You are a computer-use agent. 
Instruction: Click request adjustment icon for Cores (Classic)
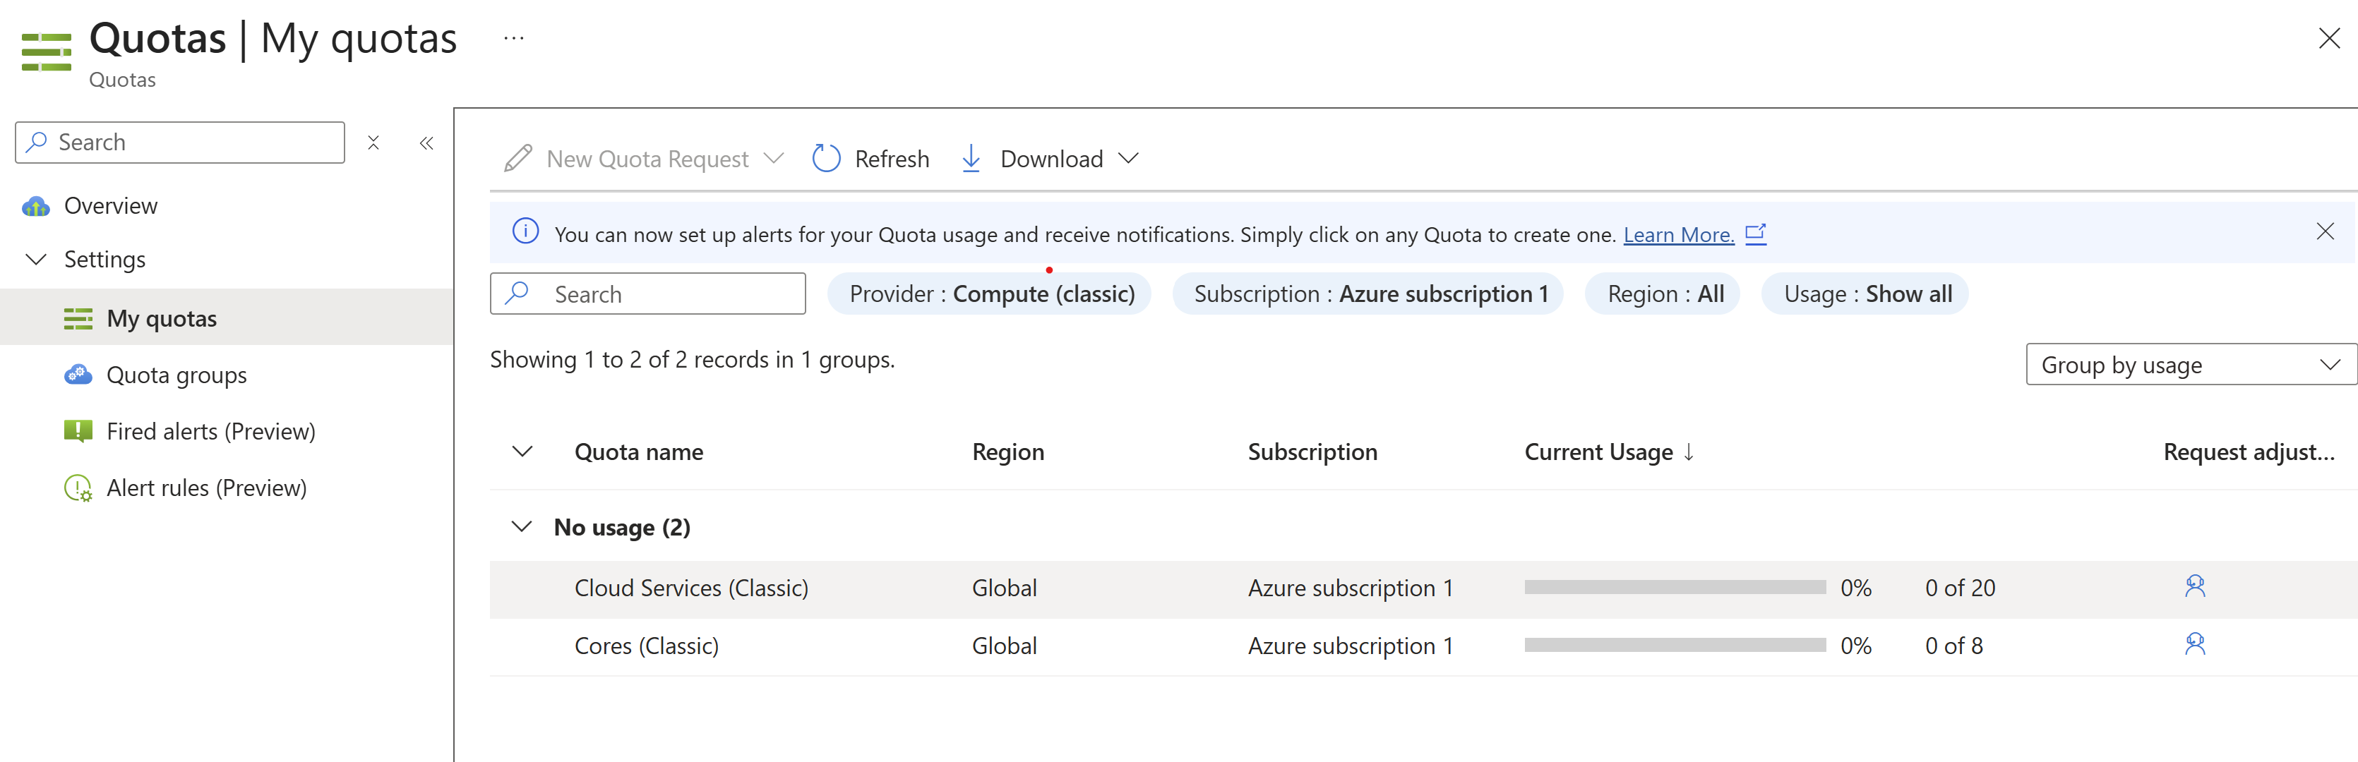pyautogui.click(x=2194, y=645)
